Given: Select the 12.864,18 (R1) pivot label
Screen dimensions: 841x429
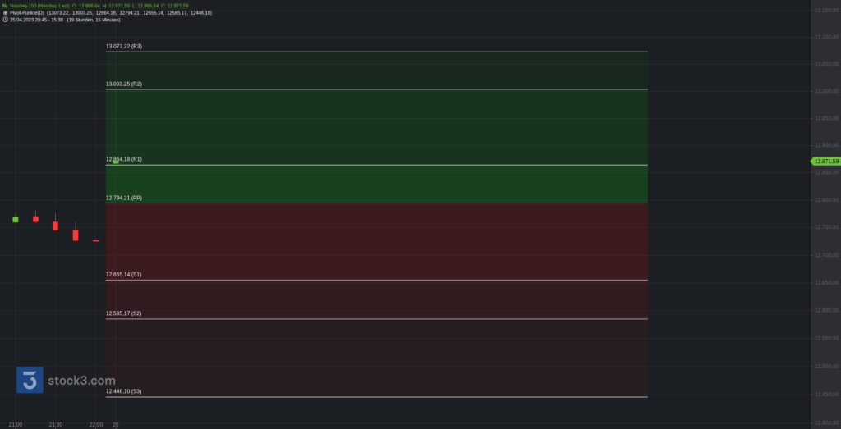Looking at the screenshot, I should coord(124,160).
